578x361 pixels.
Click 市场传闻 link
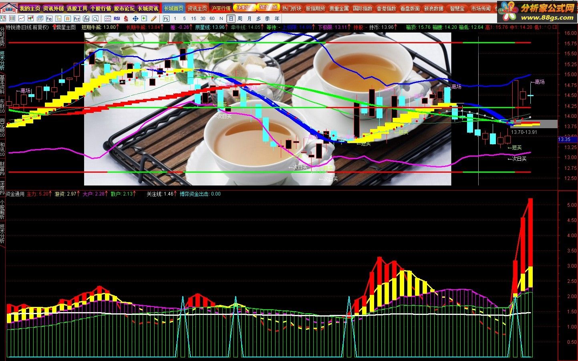[481, 8]
